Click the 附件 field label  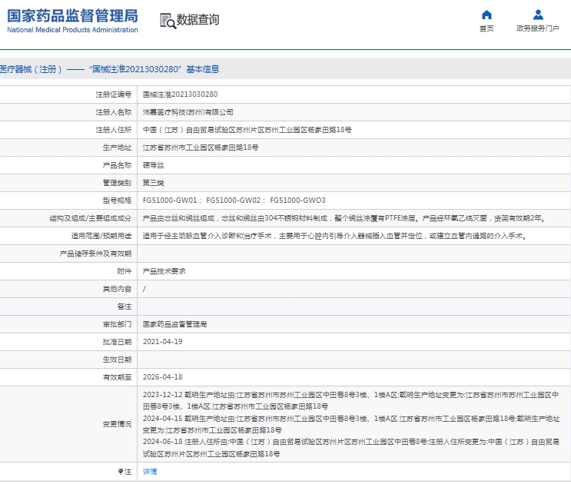click(x=124, y=271)
